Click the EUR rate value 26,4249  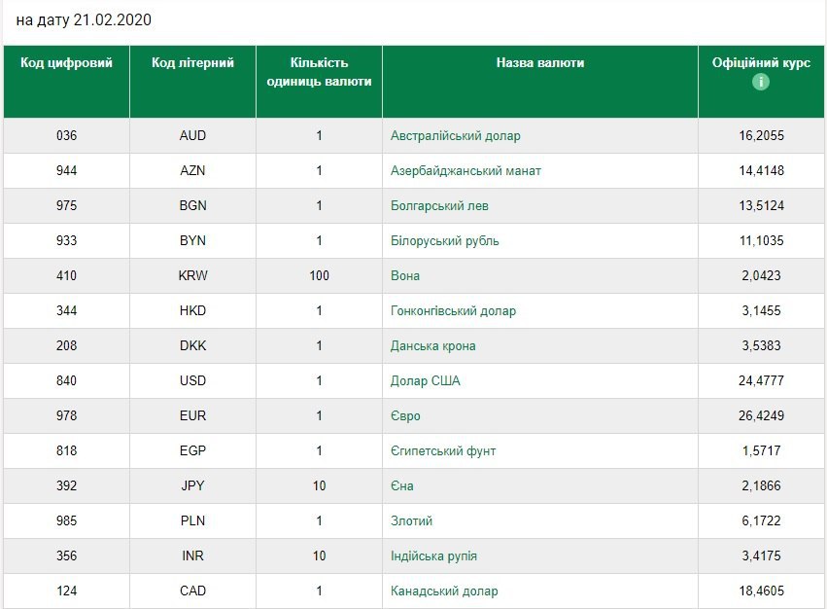(761, 416)
